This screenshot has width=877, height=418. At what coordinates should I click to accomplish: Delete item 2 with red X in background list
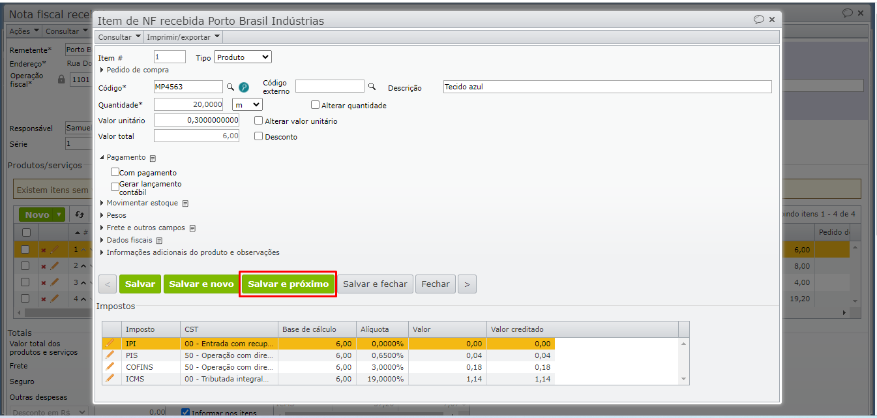44,266
